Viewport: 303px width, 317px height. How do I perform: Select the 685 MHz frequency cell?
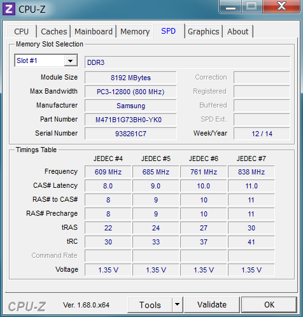[x=156, y=172]
